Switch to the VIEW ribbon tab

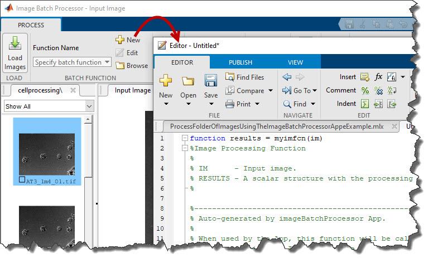pos(295,62)
